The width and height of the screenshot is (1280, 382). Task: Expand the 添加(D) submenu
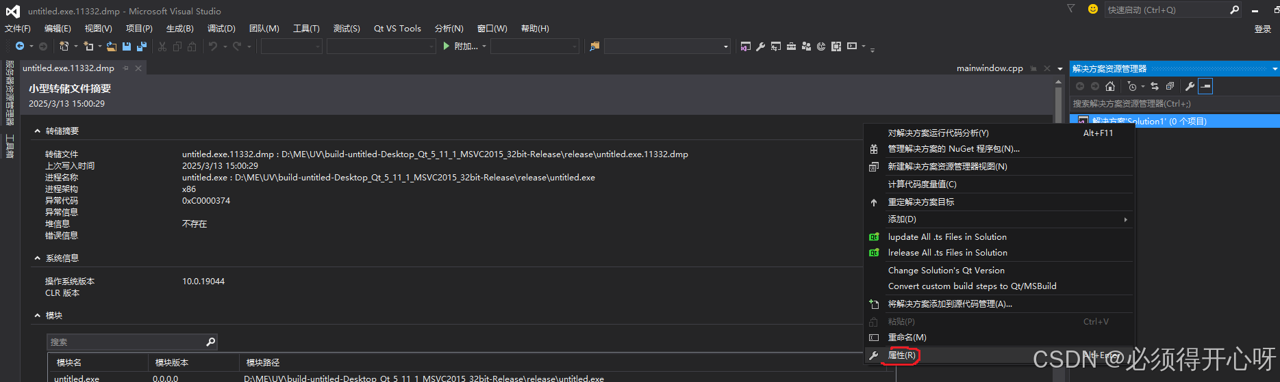[x=999, y=219]
